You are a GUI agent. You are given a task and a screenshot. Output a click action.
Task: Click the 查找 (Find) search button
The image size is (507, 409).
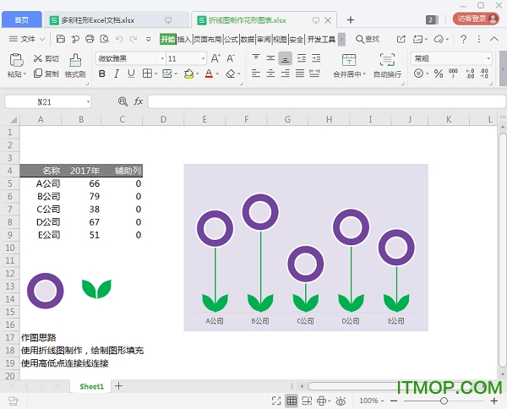(368, 39)
